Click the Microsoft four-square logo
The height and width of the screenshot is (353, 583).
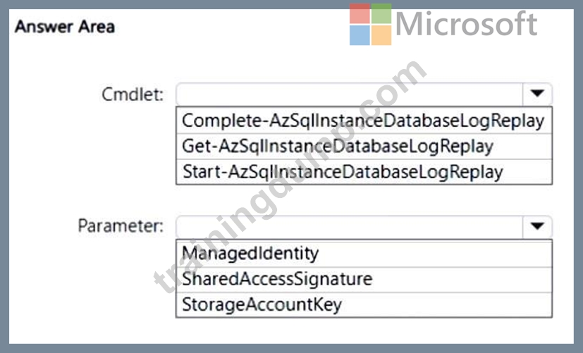370,24
